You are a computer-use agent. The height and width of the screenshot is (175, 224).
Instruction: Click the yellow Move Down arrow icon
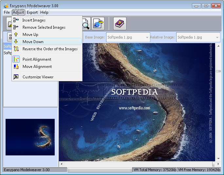[x=16, y=41]
